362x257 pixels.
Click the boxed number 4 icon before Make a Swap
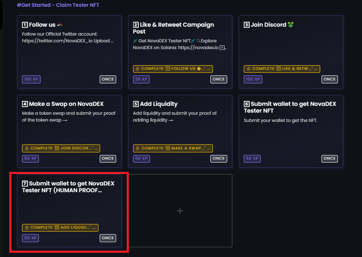pos(24,104)
